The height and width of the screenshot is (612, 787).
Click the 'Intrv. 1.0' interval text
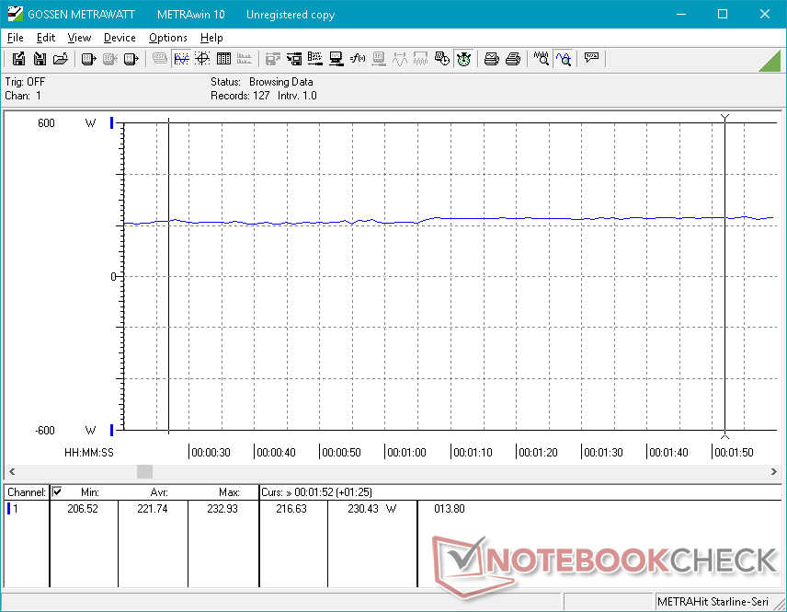pos(297,96)
